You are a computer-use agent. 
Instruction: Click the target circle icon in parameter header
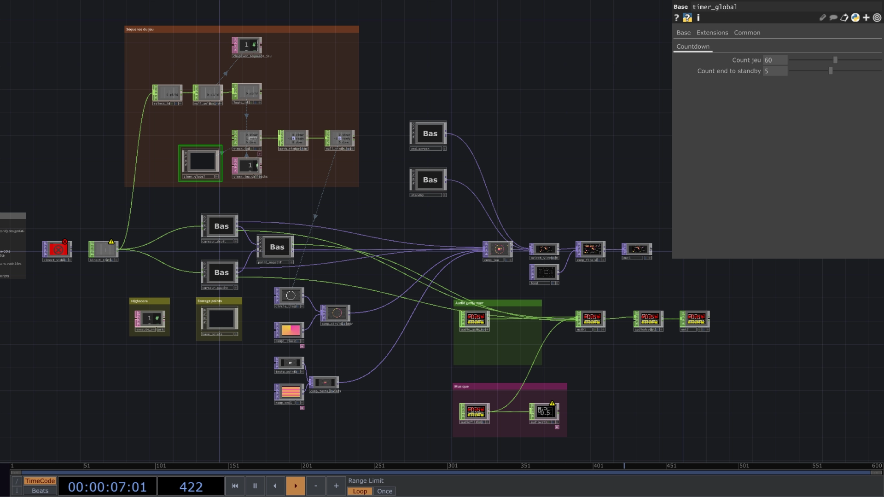tap(877, 17)
